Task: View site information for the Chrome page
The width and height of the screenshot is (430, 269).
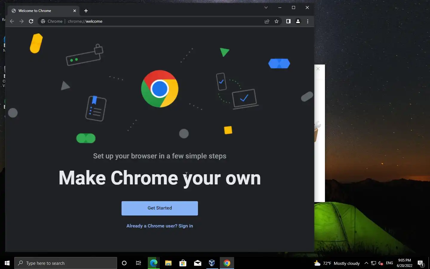Action: pos(52,21)
